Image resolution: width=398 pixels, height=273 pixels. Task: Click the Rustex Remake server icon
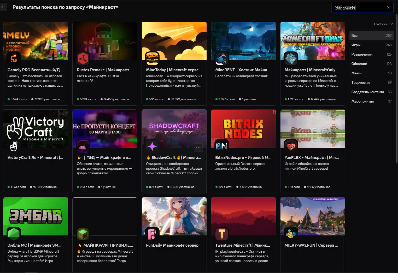click(83, 58)
